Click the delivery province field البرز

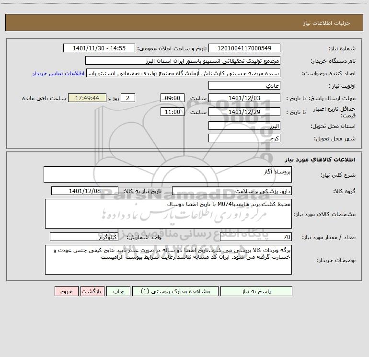[244, 126]
